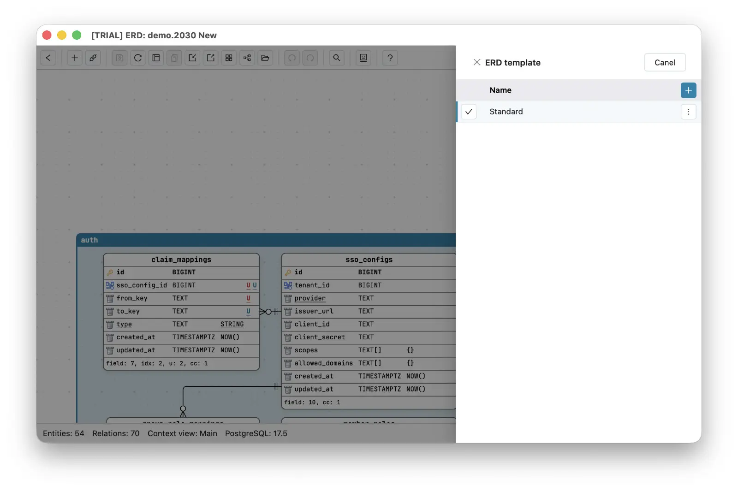Viewport: 738px width, 491px height.
Task: Click the four-squares grid icon
Action: (229, 58)
